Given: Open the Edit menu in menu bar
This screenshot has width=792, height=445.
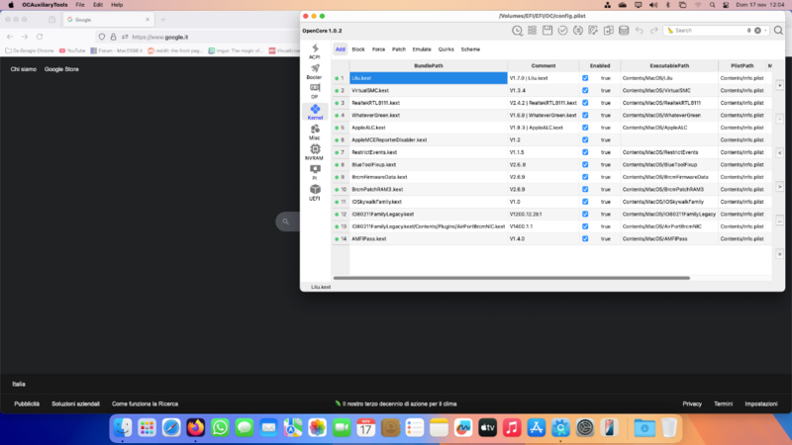Looking at the screenshot, I should point(98,5).
